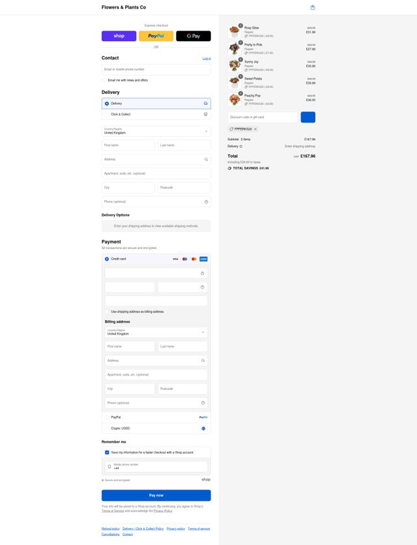Viewport: 417px width, 545px height.
Task: Click the search icon in delivery Address field
Action: click(206, 160)
